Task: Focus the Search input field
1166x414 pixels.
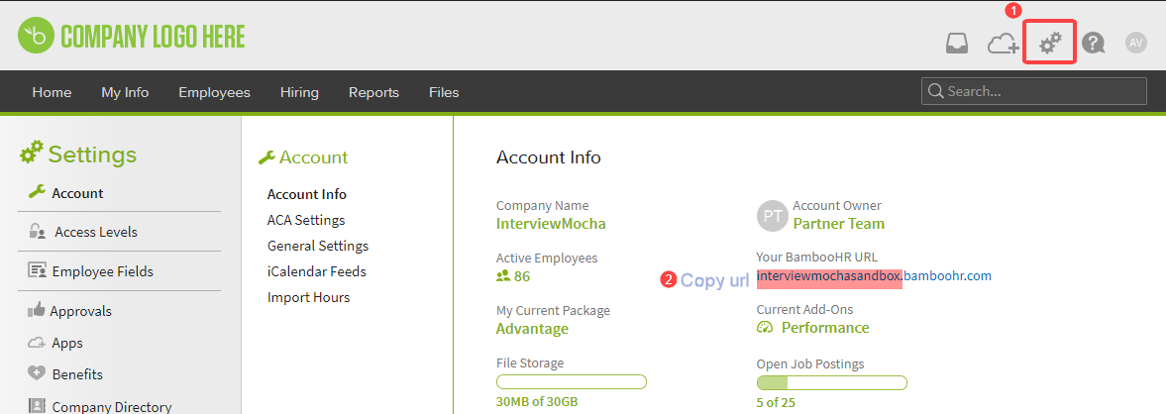Action: pos(1033,91)
